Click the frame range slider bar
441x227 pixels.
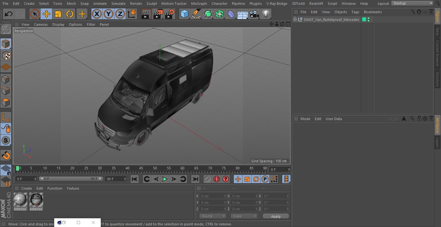[71, 179]
